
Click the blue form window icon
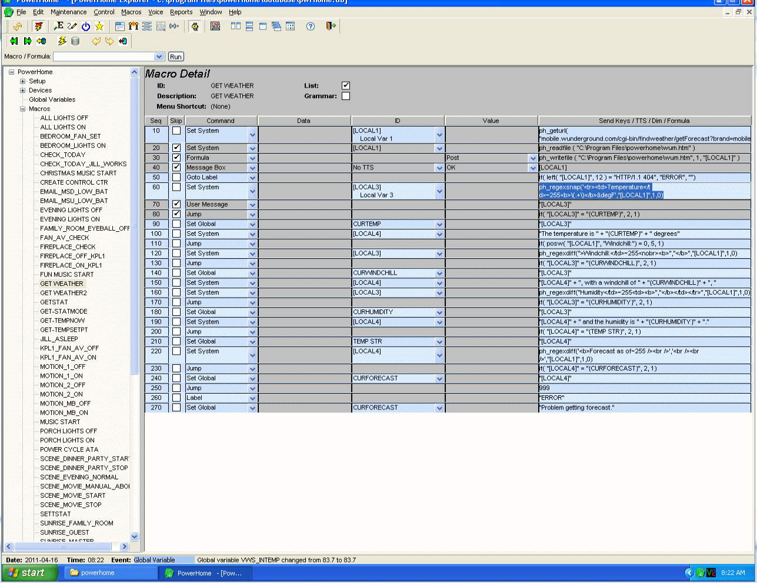119,26
